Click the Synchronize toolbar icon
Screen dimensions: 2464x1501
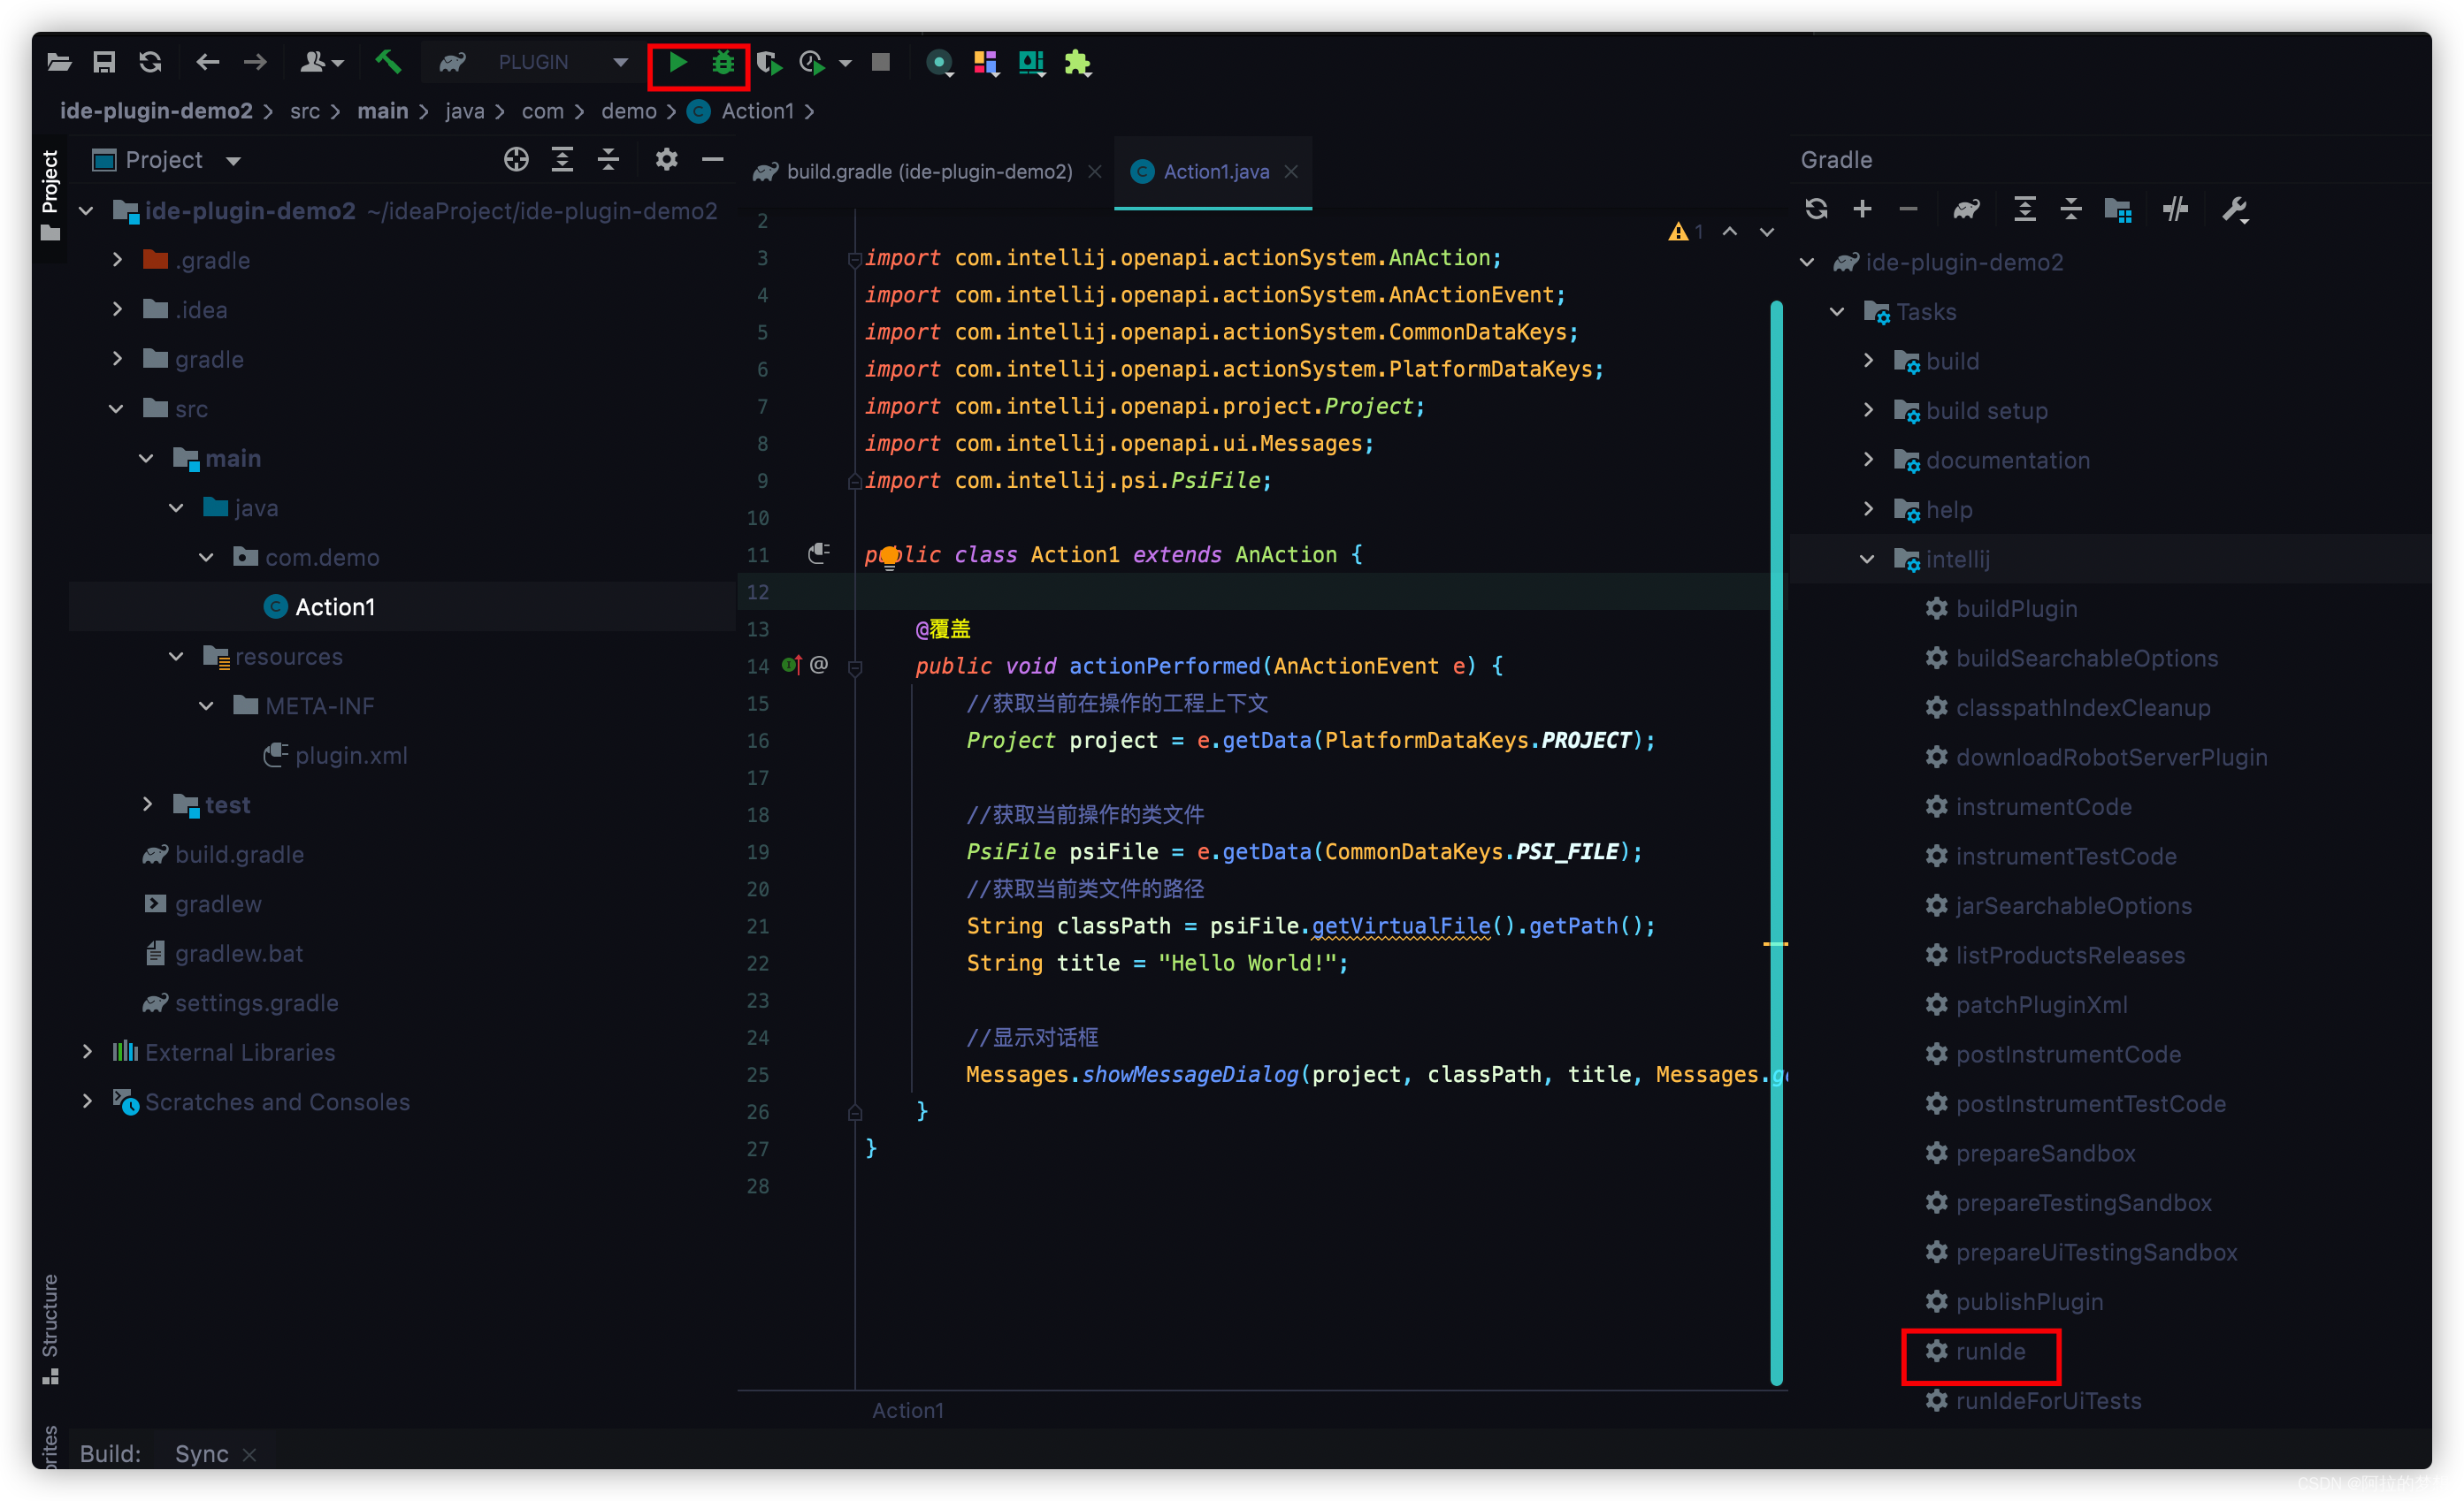(150, 62)
